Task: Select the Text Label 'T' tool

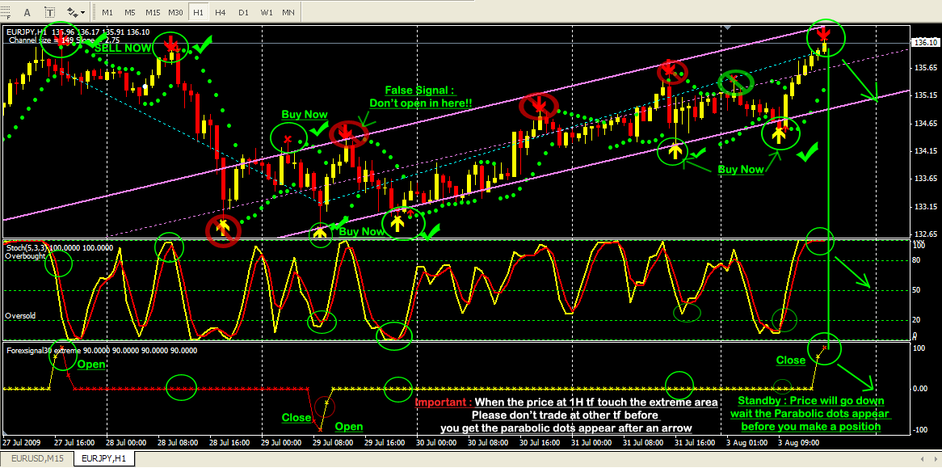Action: (x=50, y=12)
